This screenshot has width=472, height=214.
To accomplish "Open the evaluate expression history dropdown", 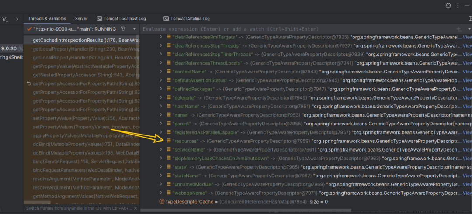I will click(469, 29).
